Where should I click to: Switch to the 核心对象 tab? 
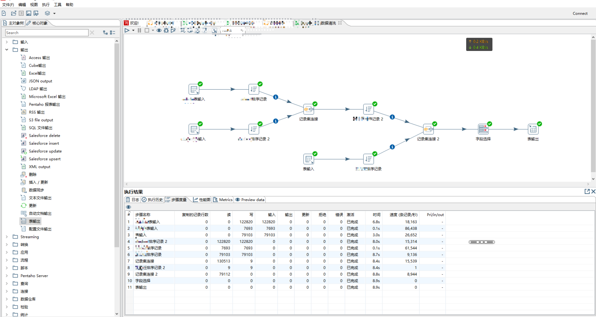pos(38,23)
